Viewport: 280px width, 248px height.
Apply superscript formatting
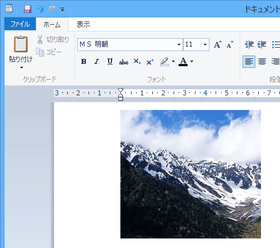pyautogui.click(x=150, y=62)
